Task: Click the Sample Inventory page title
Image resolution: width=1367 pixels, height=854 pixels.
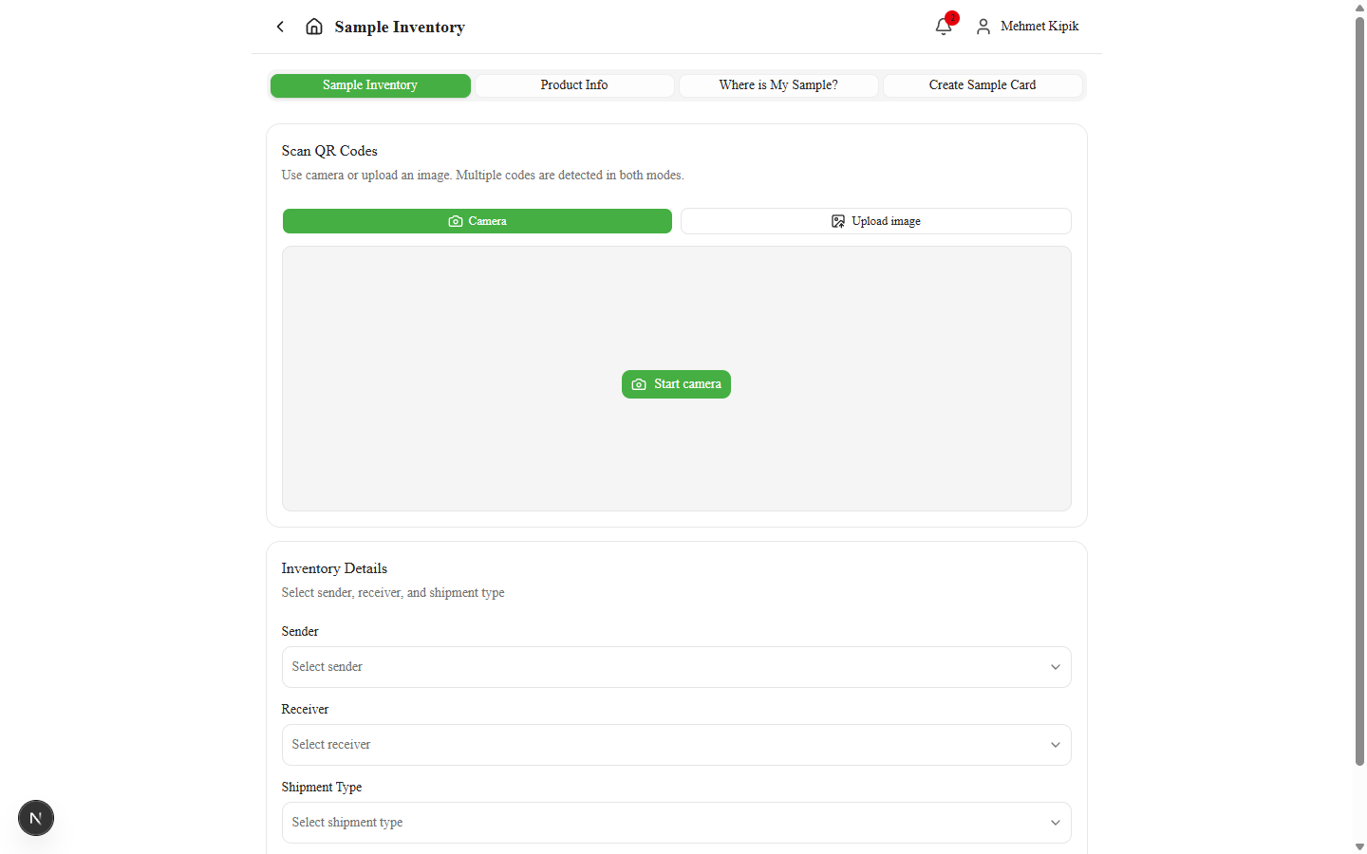Action: click(x=400, y=27)
